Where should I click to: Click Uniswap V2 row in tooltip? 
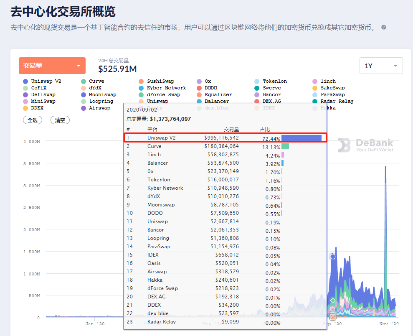coord(226,138)
